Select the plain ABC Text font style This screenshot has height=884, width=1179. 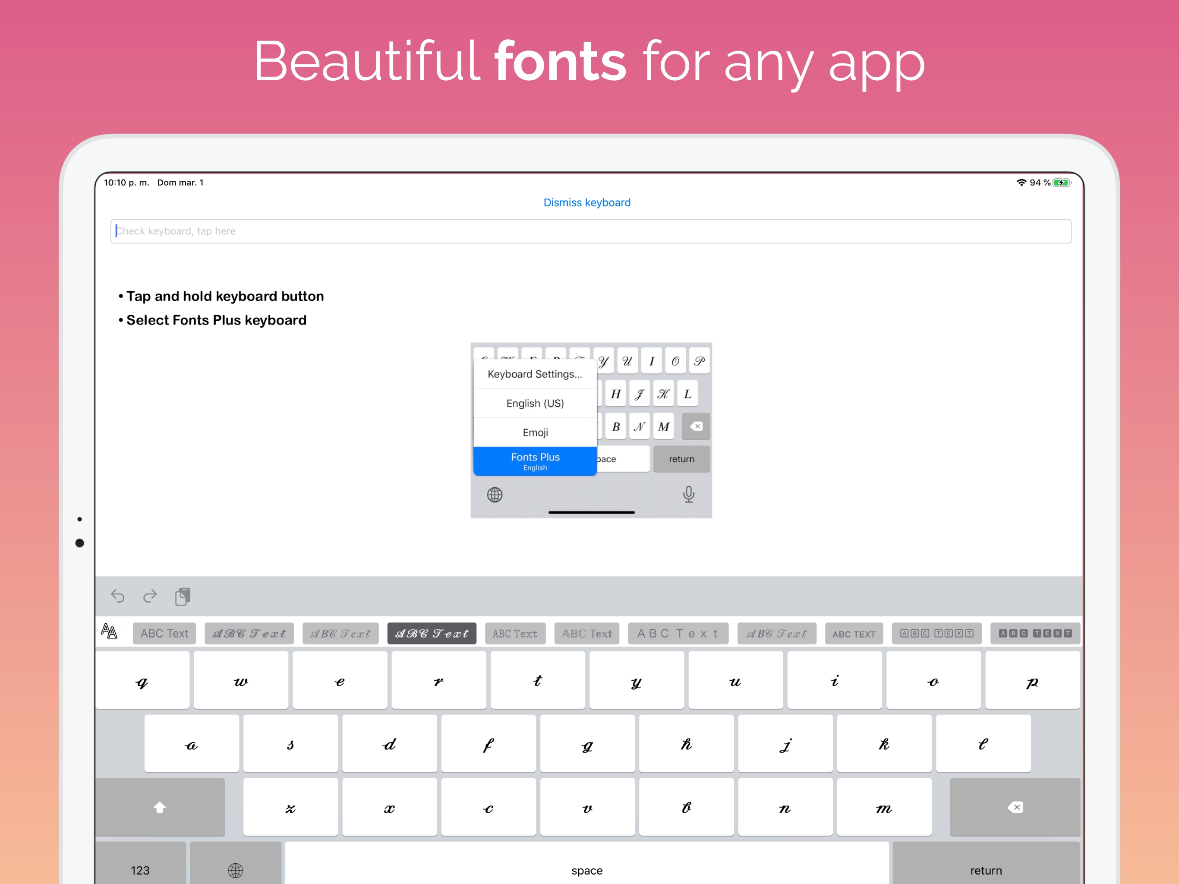[164, 633]
